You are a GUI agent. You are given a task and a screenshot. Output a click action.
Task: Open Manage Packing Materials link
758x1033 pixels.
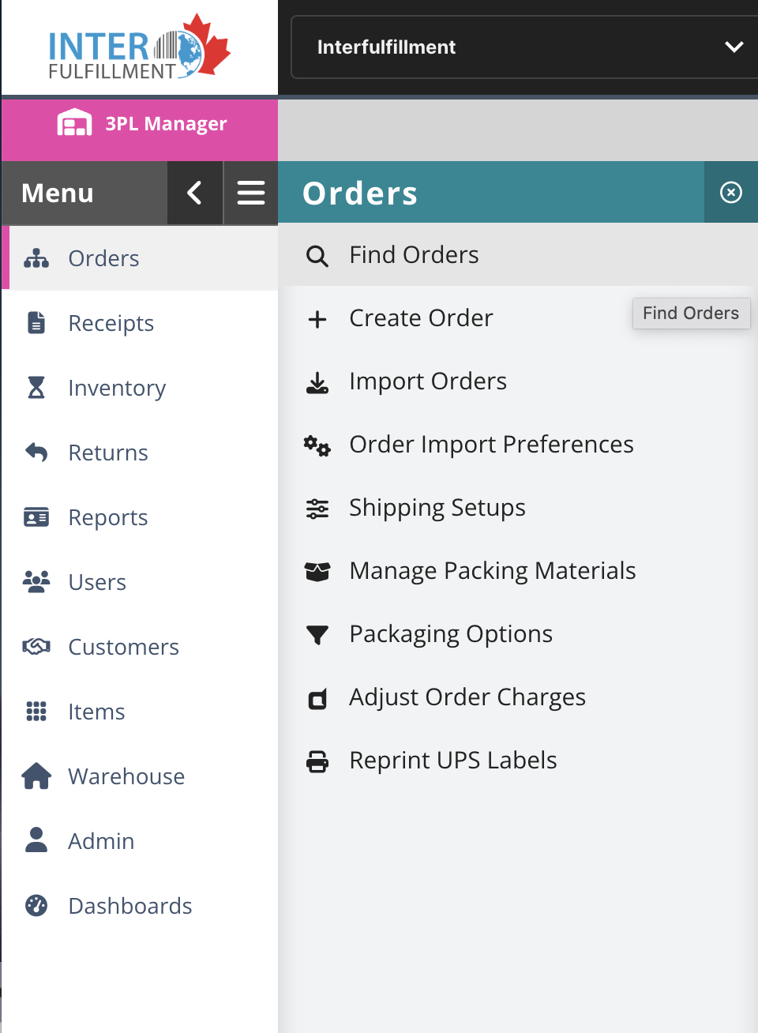click(x=493, y=571)
